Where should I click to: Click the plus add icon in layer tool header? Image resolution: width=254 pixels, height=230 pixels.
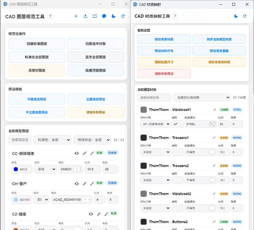click(x=76, y=16)
